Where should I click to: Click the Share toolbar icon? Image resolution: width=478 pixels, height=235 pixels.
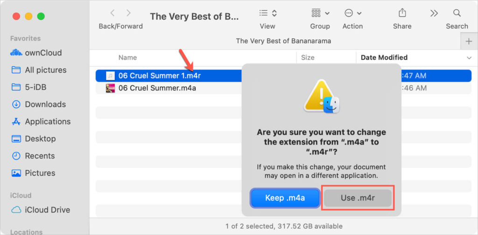(x=402, y=13)
